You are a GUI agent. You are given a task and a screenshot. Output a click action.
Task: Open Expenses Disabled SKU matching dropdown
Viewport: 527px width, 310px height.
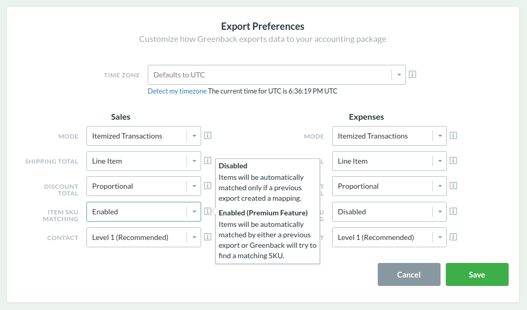point(389,212)
